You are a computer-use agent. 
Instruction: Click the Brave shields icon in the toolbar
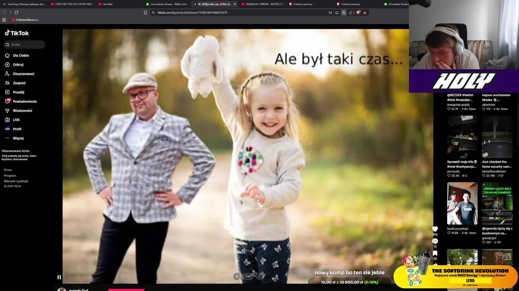click(x=358, y=13)
